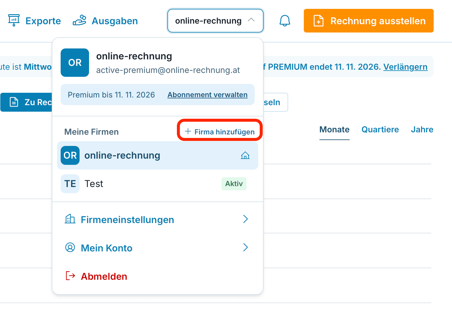Click the Premium bis 11. 11. 2026 text
Viewport: 452px width, 322px height.
coord(111,95)
